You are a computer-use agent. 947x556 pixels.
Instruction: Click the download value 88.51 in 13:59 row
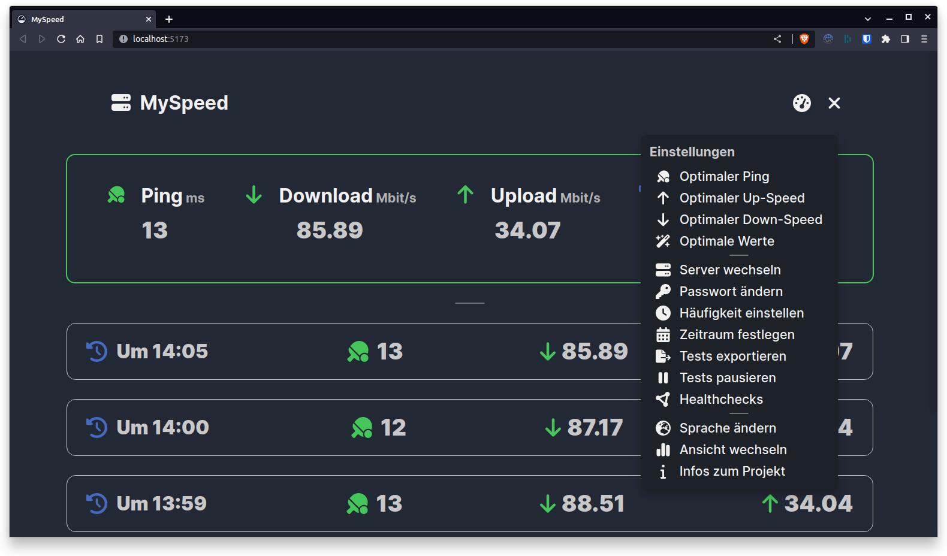[593, 503]
